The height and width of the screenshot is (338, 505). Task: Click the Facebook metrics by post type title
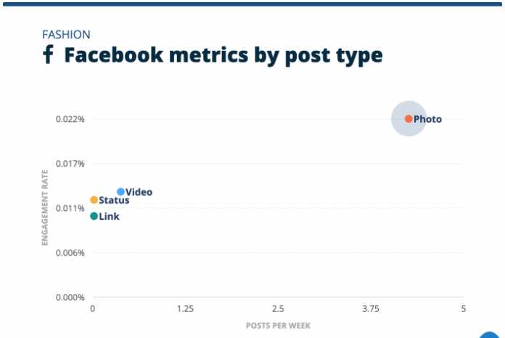coord(223,55)
